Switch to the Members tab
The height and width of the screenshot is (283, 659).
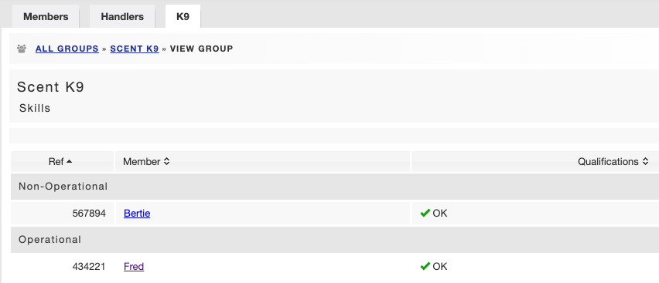tap(46, 16)
